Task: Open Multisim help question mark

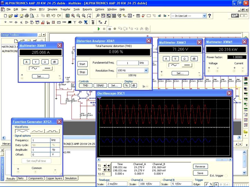Action: coord(210,16)
